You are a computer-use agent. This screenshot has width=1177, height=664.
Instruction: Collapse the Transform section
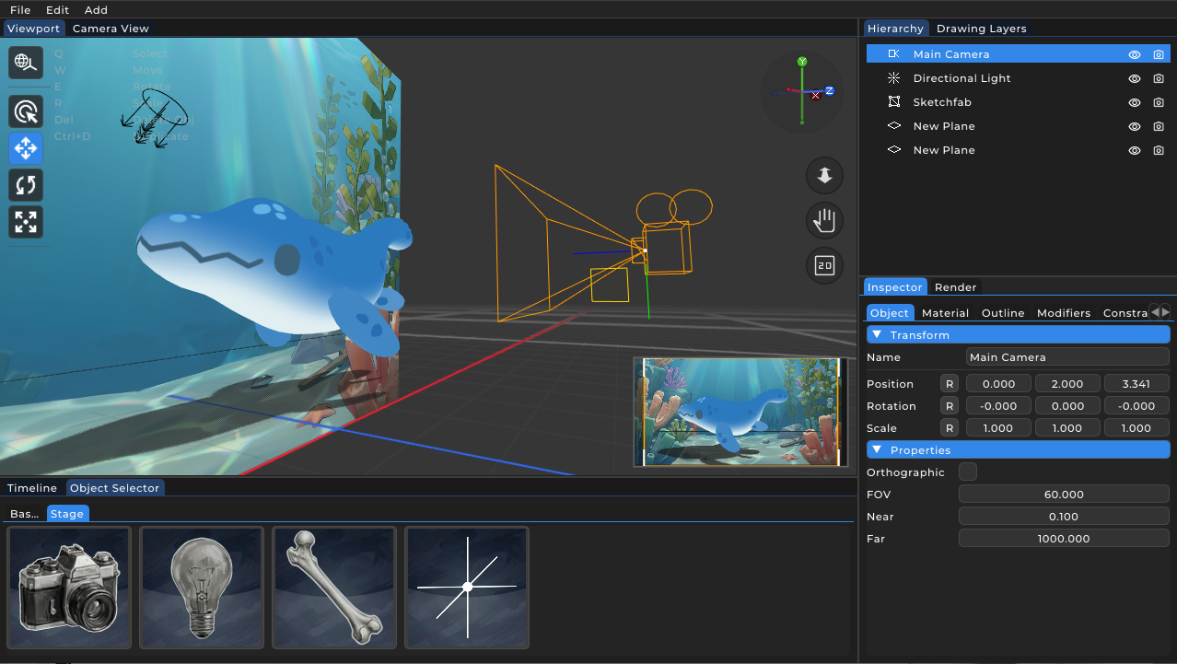[x=876, y=334]
